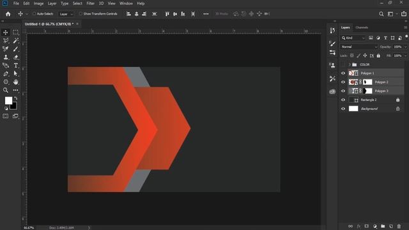This screenshot has width=409, height=230.
Task: Open the Edit Toolbar three-dots button
Action: [x=15, y=90]
